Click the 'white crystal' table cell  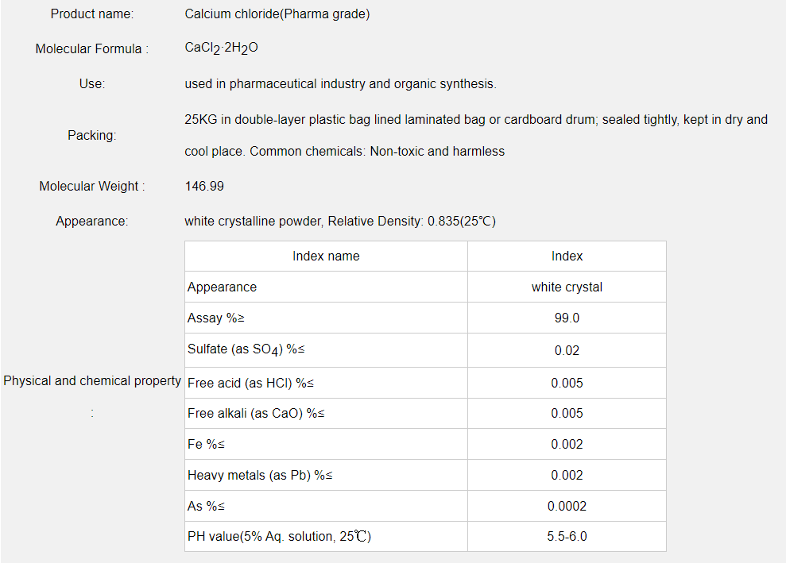567,287
